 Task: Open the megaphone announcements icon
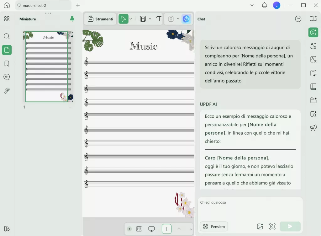[313, 128]
